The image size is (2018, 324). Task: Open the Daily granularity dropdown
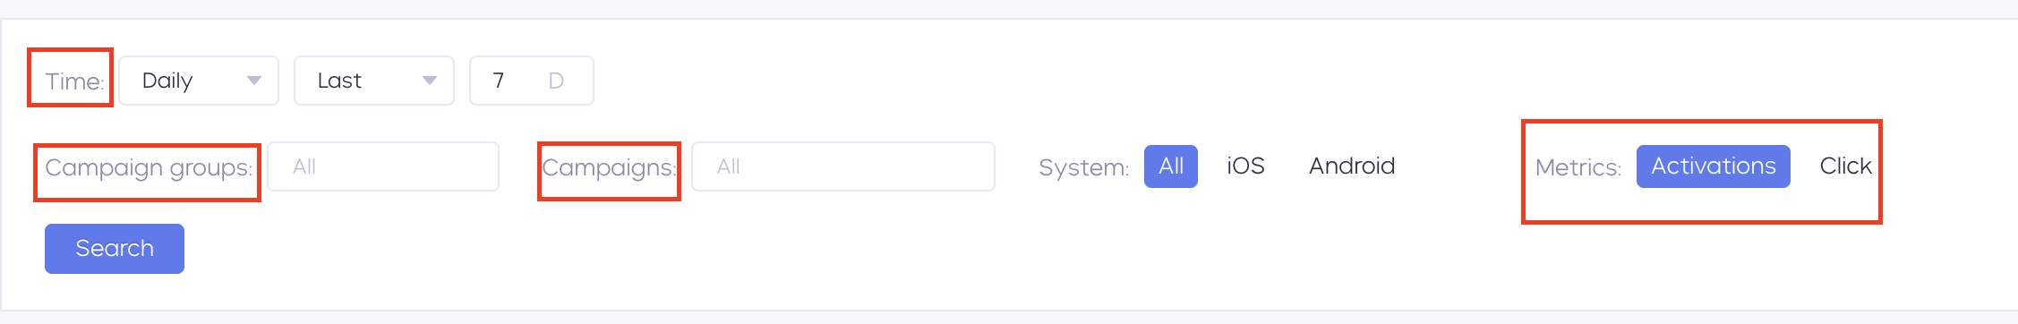(199, 81)
